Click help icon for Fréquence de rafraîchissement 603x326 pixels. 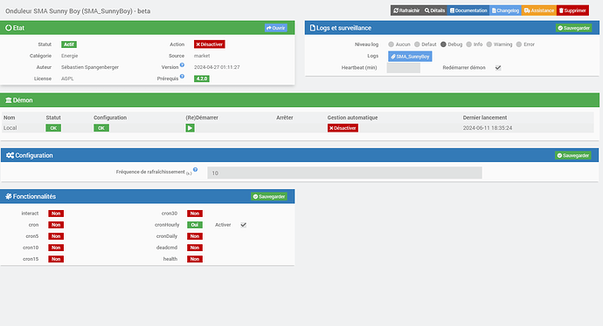click(x=196, y=169)
